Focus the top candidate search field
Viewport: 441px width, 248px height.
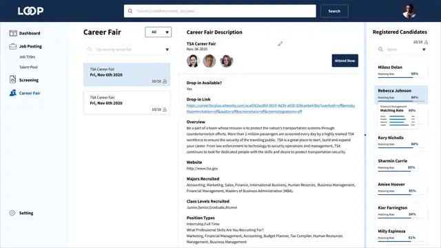coord(220,11)
